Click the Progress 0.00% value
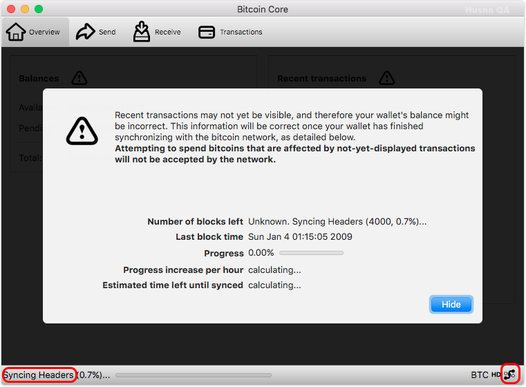 pyautogui.click(x=261, y=252)
